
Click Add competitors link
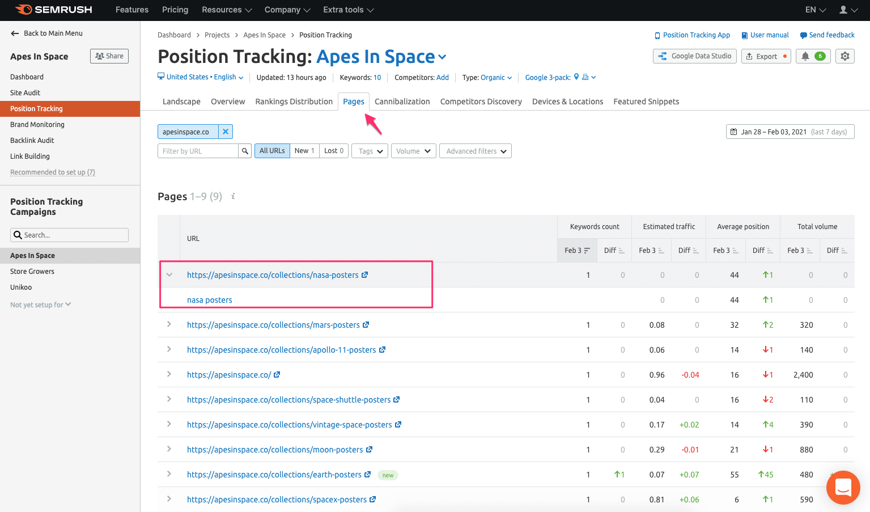click(443, 78)
